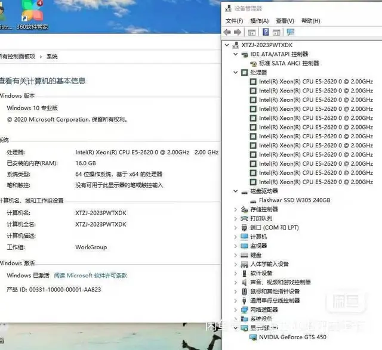Open the 帮助(H) menu
The height and width of the screenshot is (350, 382).
pyautogui.click(x=311, y=21)
